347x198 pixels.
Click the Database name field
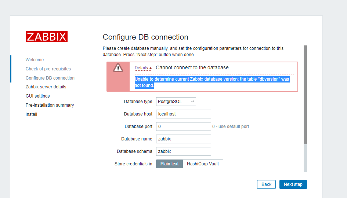pyautogui.click(x=183, y=139)
